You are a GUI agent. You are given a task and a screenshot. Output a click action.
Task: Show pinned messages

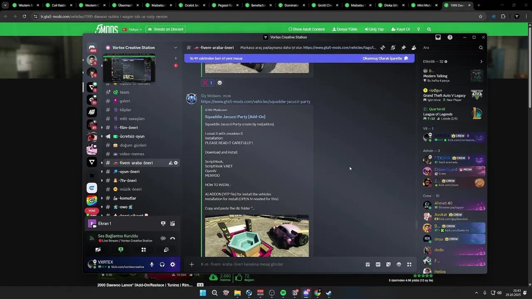click(x=403, y=48)
